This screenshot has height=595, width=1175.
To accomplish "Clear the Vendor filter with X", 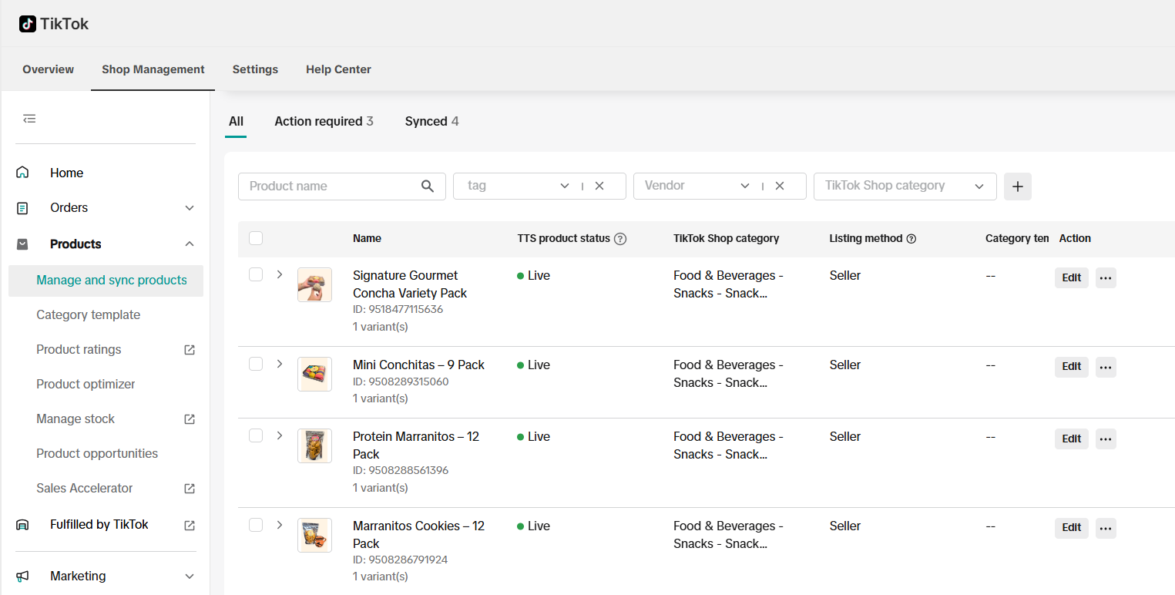I will coord(780,186).
